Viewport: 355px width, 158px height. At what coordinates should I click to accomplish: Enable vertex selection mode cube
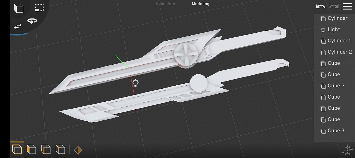coord(60,149)
